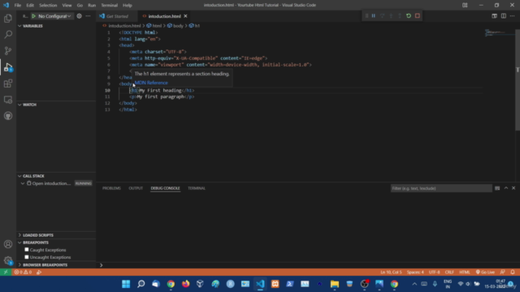
Task: Click Step Out in debug toolbar
Action: click(x=400, y=16)
